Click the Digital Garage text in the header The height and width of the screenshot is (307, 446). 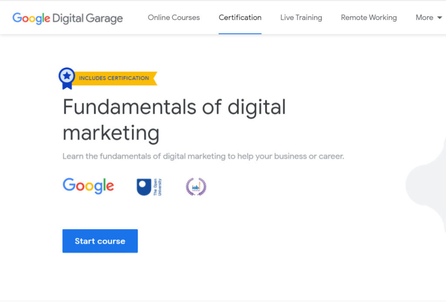[88, 18]
